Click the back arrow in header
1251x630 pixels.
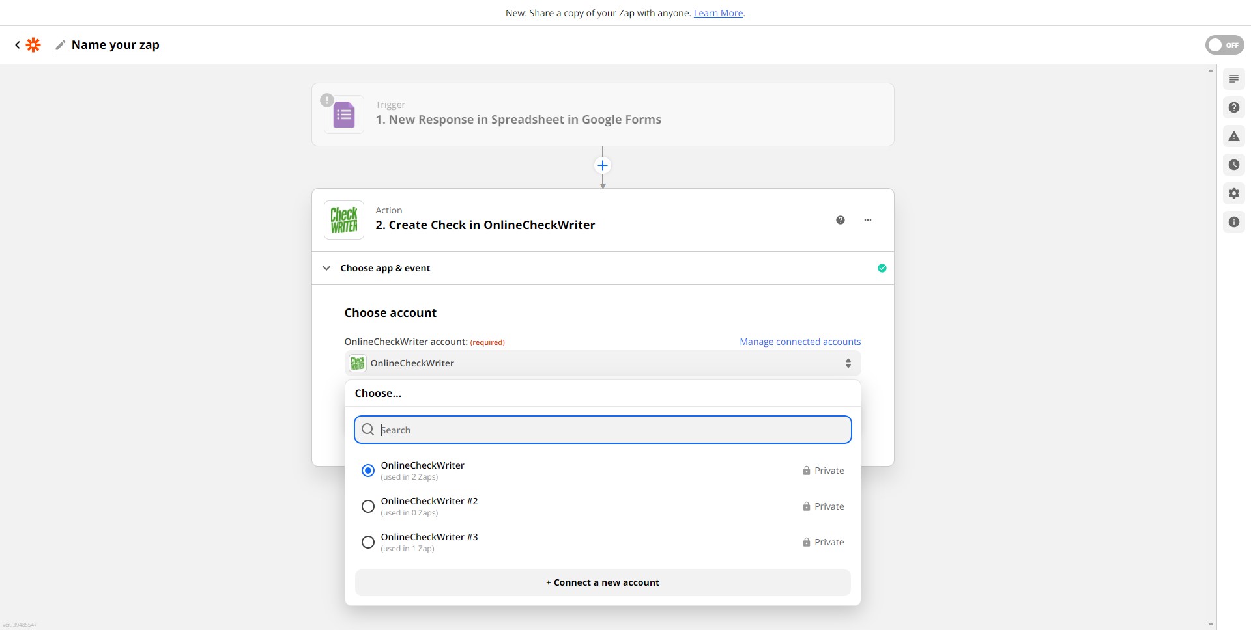[x=18, y=45]
